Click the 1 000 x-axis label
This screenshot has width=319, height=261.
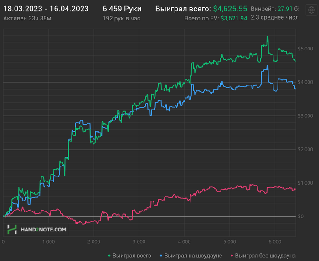[x=48, y=242]
